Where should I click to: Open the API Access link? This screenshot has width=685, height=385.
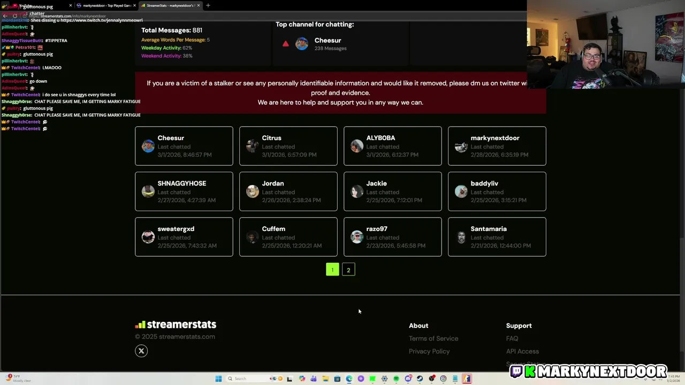click(522, 351)
